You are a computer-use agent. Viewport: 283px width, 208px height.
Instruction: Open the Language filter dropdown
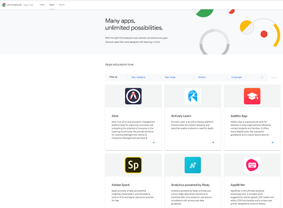coord(247,77)
